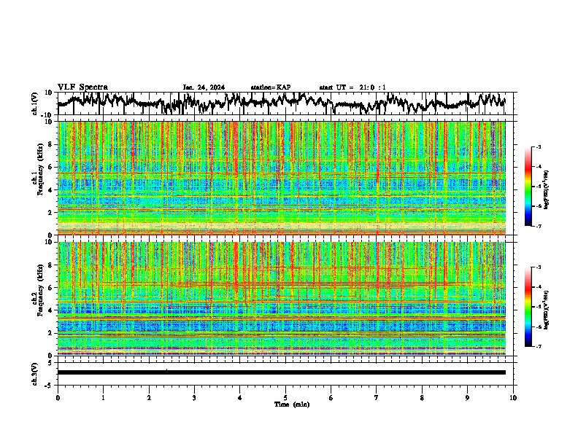The image size is (578, 446).
Task: Click the "4" minute time axis tick
Action: 240,398
